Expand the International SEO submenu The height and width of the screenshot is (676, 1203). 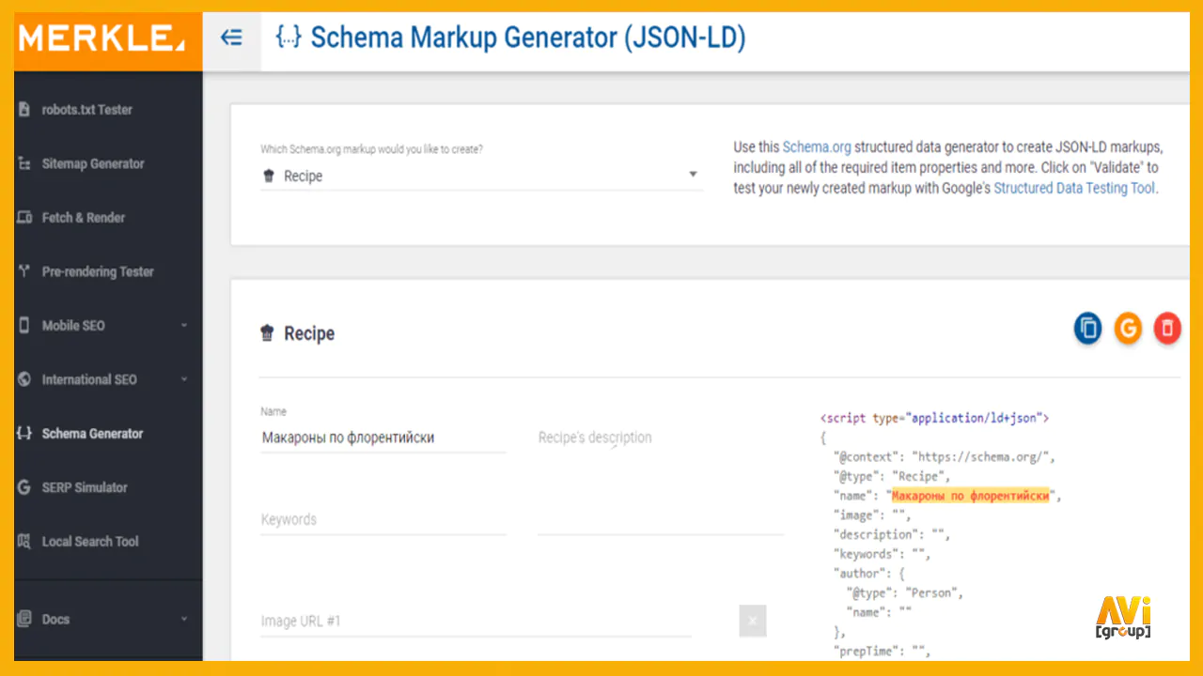[184, 379]
